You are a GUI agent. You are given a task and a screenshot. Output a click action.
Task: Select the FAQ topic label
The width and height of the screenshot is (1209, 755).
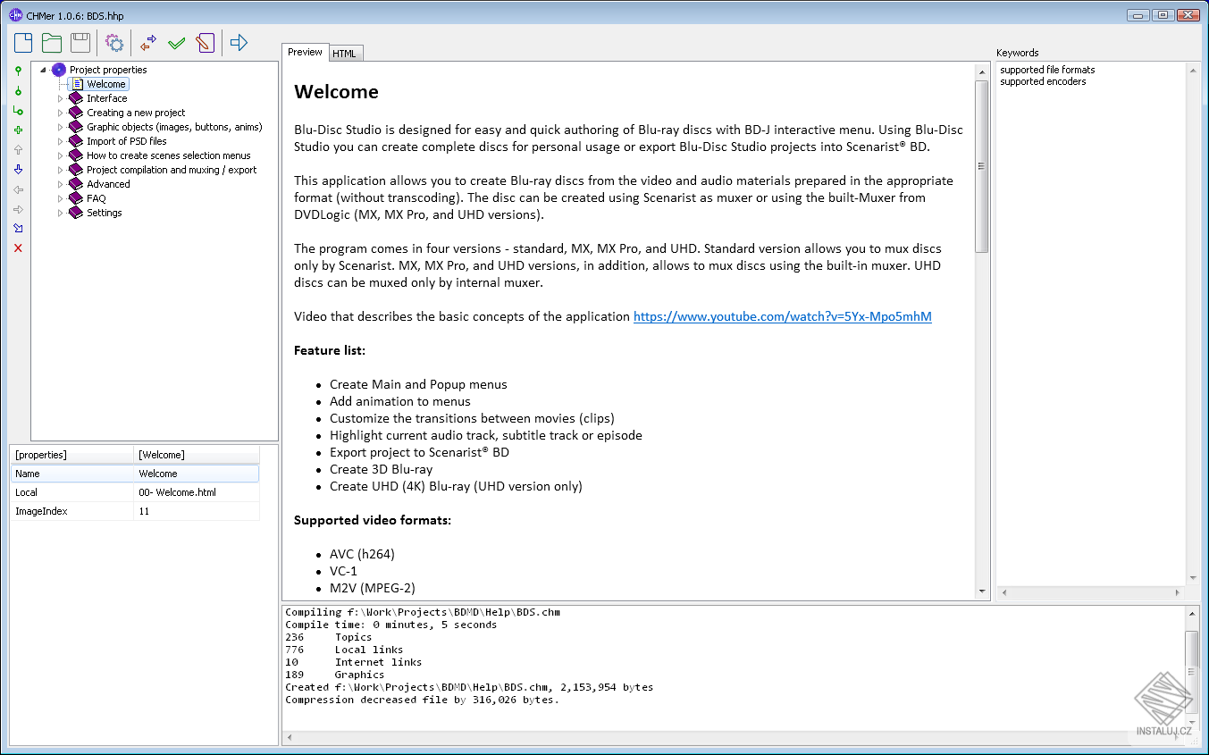[97, 198]
